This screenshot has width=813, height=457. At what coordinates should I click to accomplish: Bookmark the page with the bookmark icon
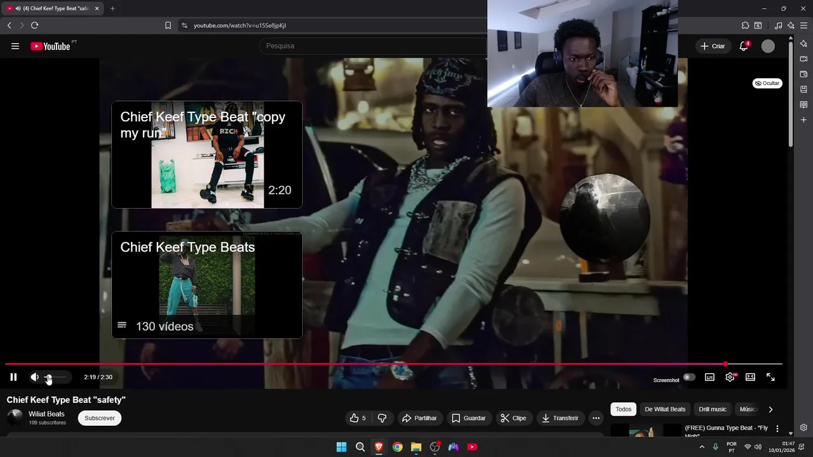click(x=168, y=25)
